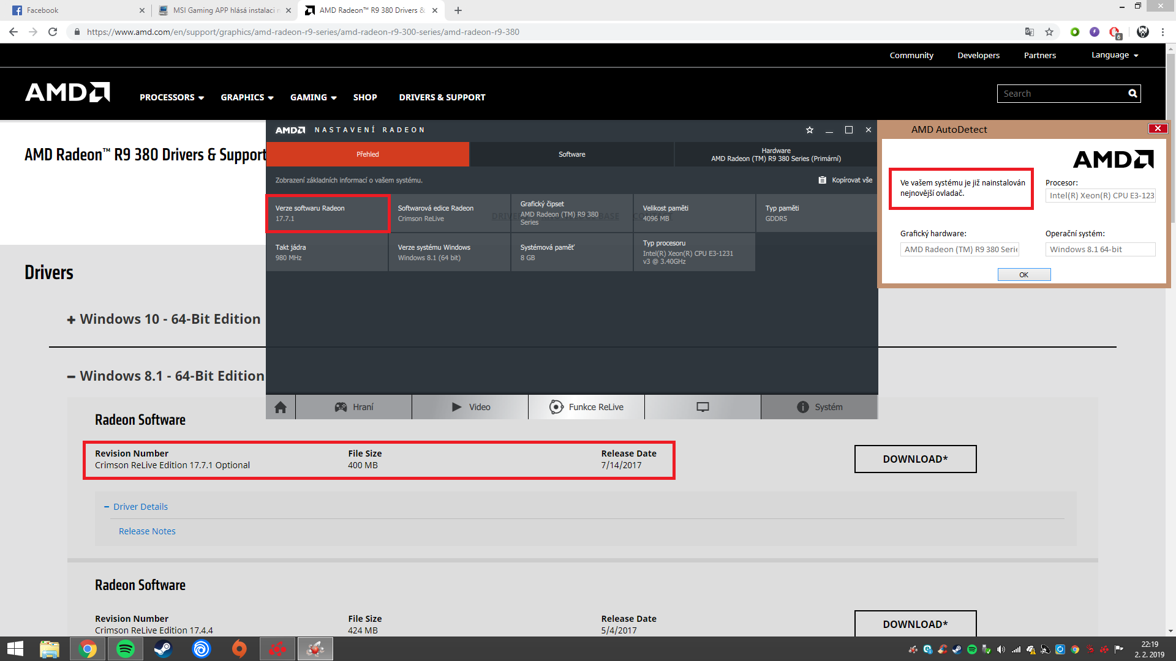The image size is (1176, 661).
Task: Click the green ring extension icon
Action: [1075, 32]
